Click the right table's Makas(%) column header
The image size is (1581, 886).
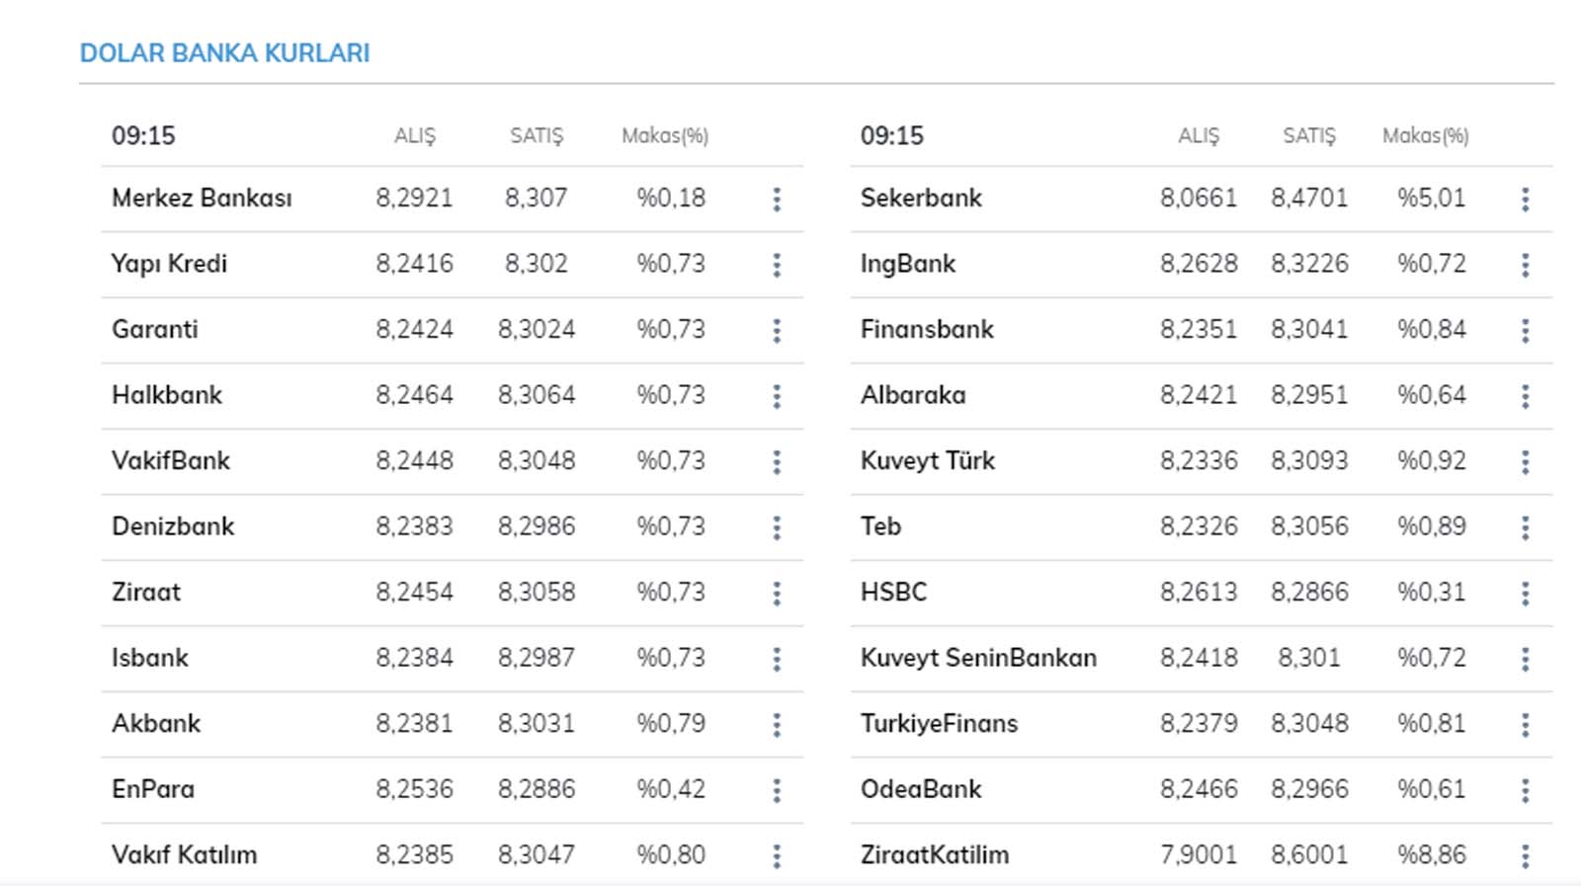click(x=1425, y=136)
